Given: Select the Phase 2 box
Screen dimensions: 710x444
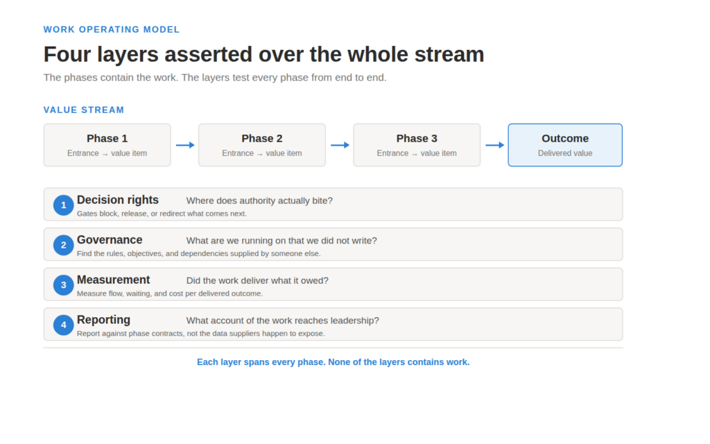Looking at the screenshot, I should 262,145.
